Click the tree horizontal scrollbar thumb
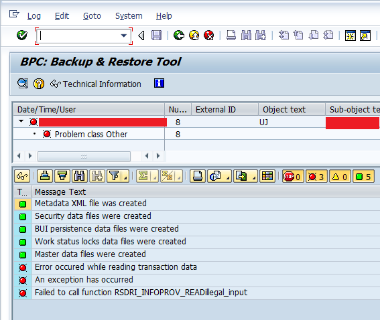Viewport: 380px width, 320px height. [84, 157]
